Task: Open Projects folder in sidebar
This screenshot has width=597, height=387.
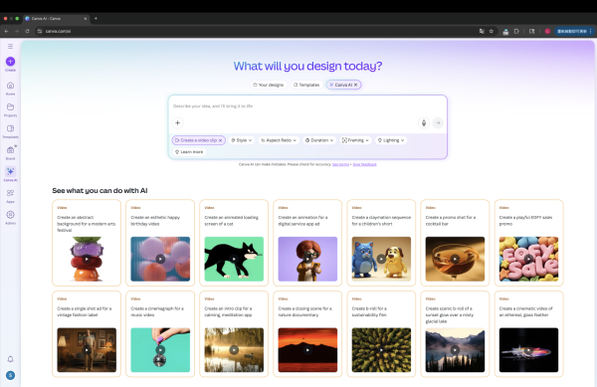Action: click(10, 109)
